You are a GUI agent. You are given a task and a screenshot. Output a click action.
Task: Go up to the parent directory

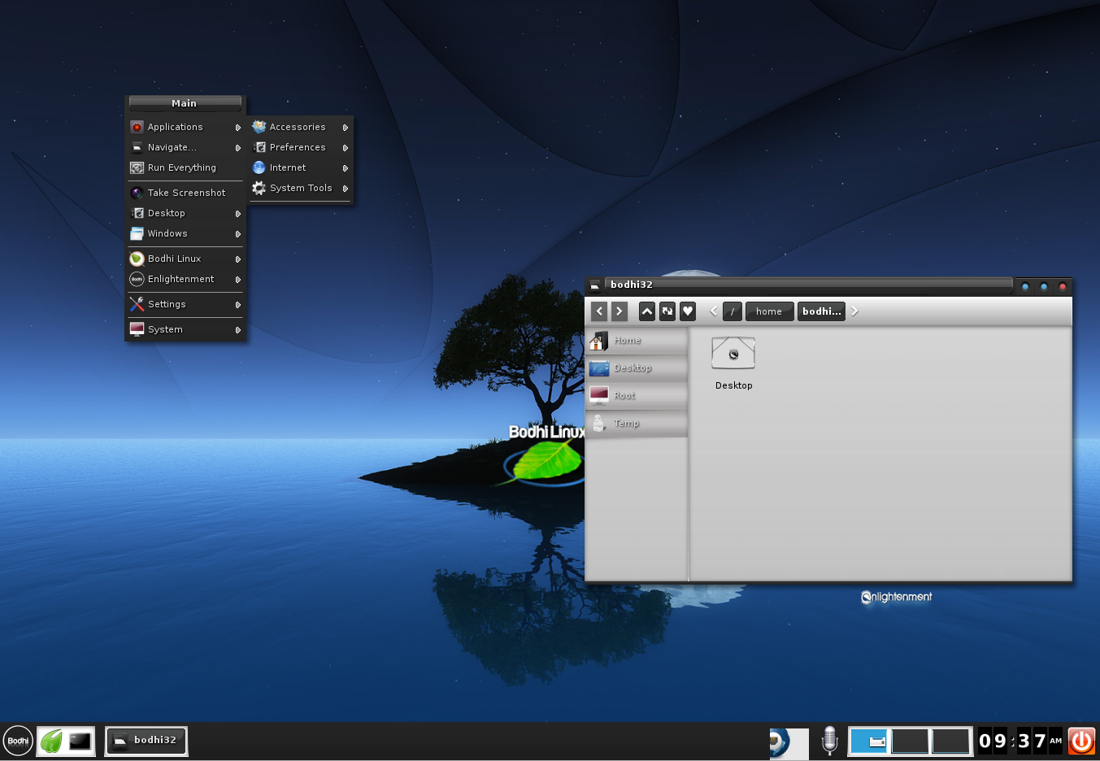click(x=647, y=311)
